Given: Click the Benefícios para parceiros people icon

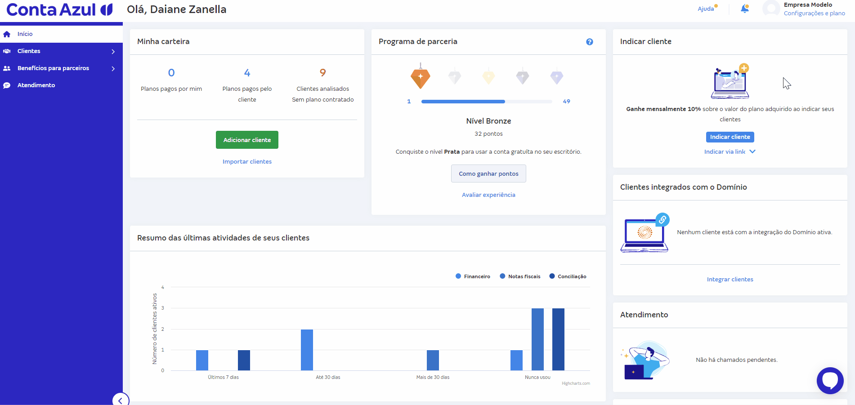Looking at the screenshot, I should (x=7, y=68).
